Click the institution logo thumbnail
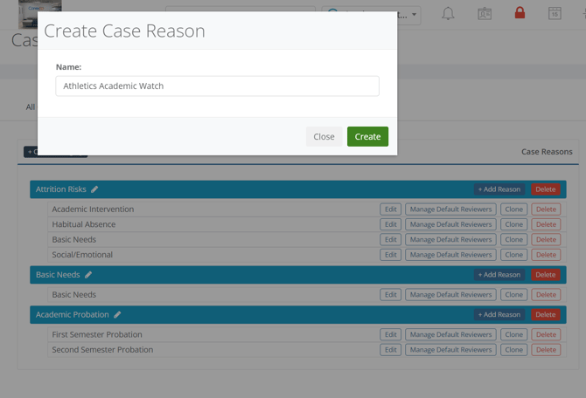This screenshot has width=586, height=398. (x=40, y=14)
